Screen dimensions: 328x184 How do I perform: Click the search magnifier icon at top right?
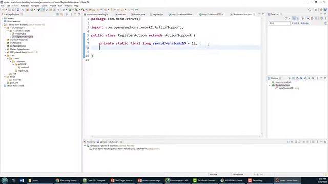tap(309, 10)
